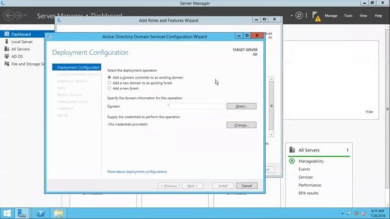
Task: Click AD DS wizard title bar icon
Action: tap(49, 36)
